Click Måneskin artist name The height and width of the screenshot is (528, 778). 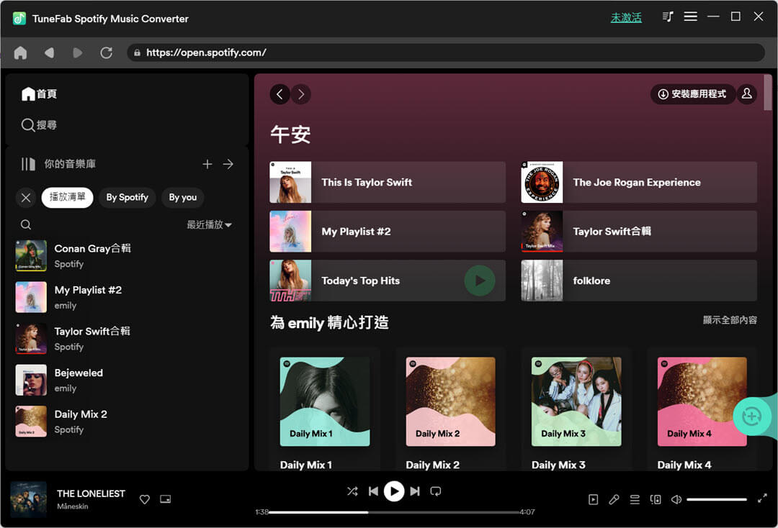tap(73, 506)
